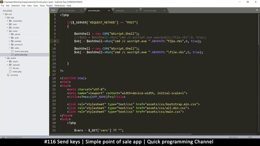Open pos.png from the sidebar

click(x=14, y=75)
